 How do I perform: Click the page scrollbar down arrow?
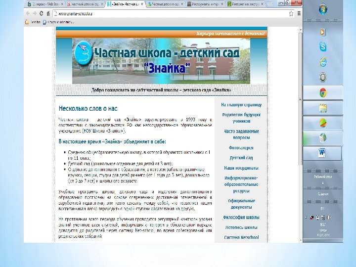[301, 240]
